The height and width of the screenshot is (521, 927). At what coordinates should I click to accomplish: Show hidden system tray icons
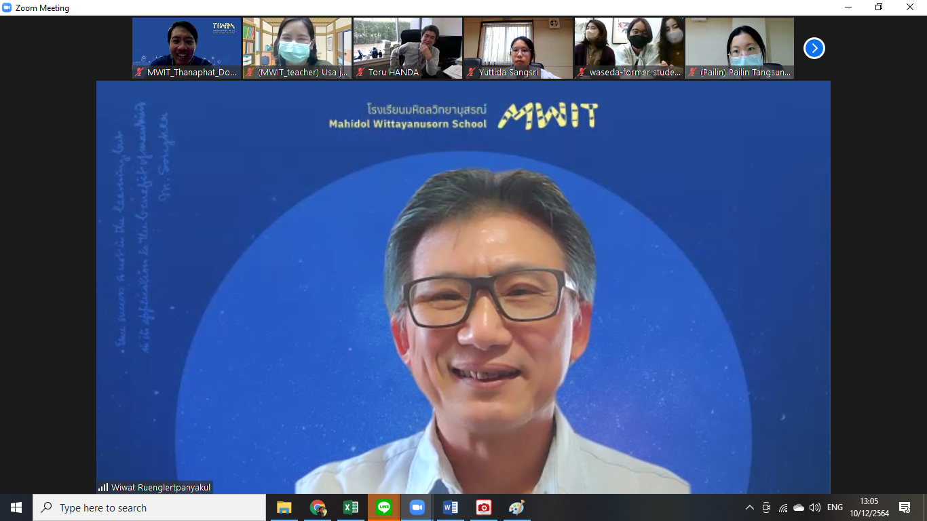tap(750, 507)
